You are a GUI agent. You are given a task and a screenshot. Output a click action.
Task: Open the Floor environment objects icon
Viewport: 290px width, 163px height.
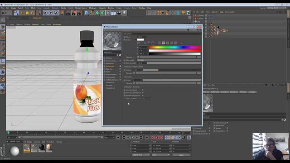tap(114, 13)
